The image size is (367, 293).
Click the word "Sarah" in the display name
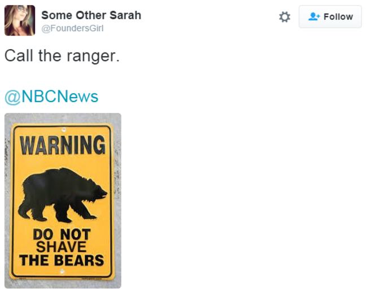pyautogui.click(x=125, y=15)
